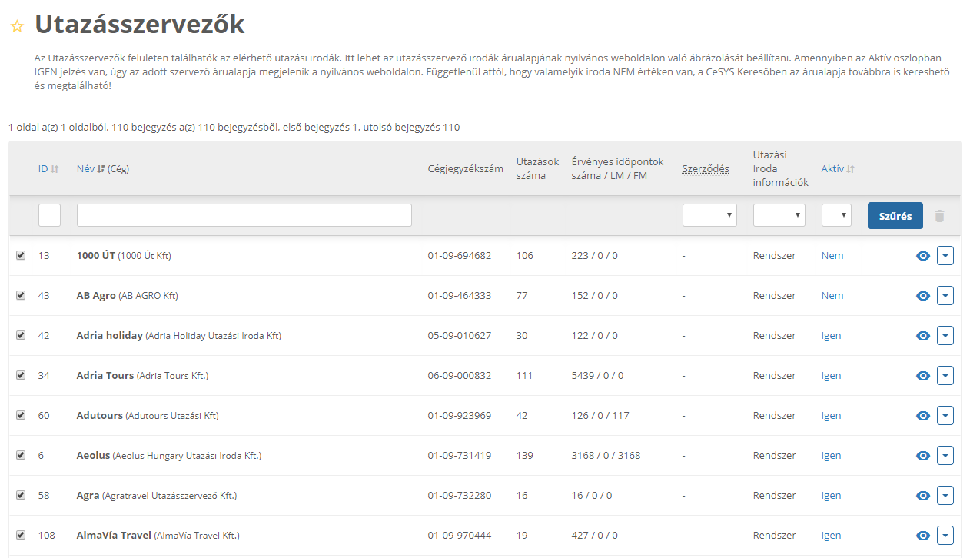View Agra row eye icon
The width and height of the screenshot is (970, 558).
point(923,496)
